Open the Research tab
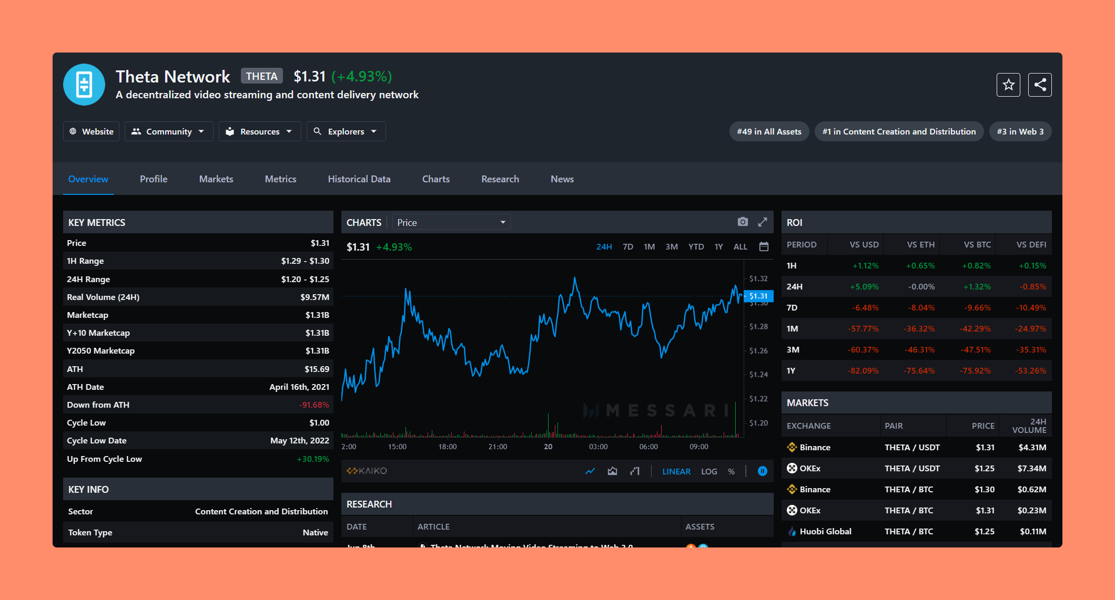 500,179
